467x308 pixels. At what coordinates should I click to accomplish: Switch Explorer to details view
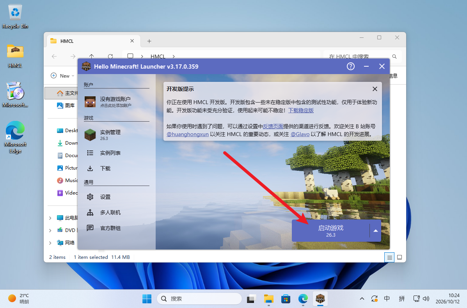[x=389, y=257]
